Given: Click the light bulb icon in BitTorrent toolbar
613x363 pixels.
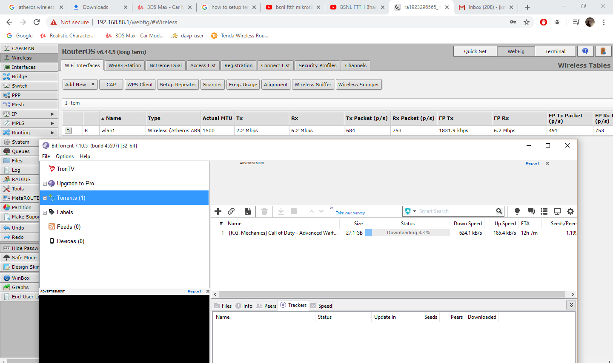Looking at the screenshot, I should pos(517,211).
